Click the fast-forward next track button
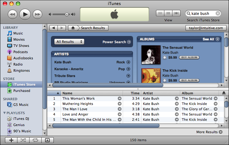This screenshot has height=145, width=229. click(x=38, y=14)
